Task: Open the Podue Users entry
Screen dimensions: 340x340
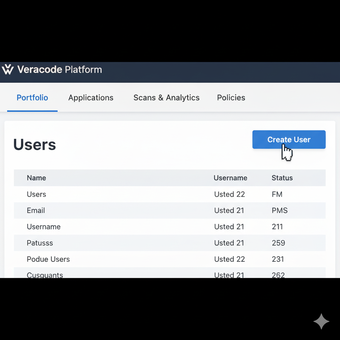Action: (x=48, y=259)
